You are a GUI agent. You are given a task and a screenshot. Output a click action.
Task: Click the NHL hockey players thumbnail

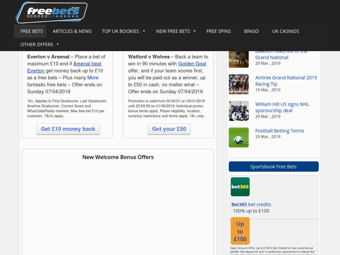[238, 111]
